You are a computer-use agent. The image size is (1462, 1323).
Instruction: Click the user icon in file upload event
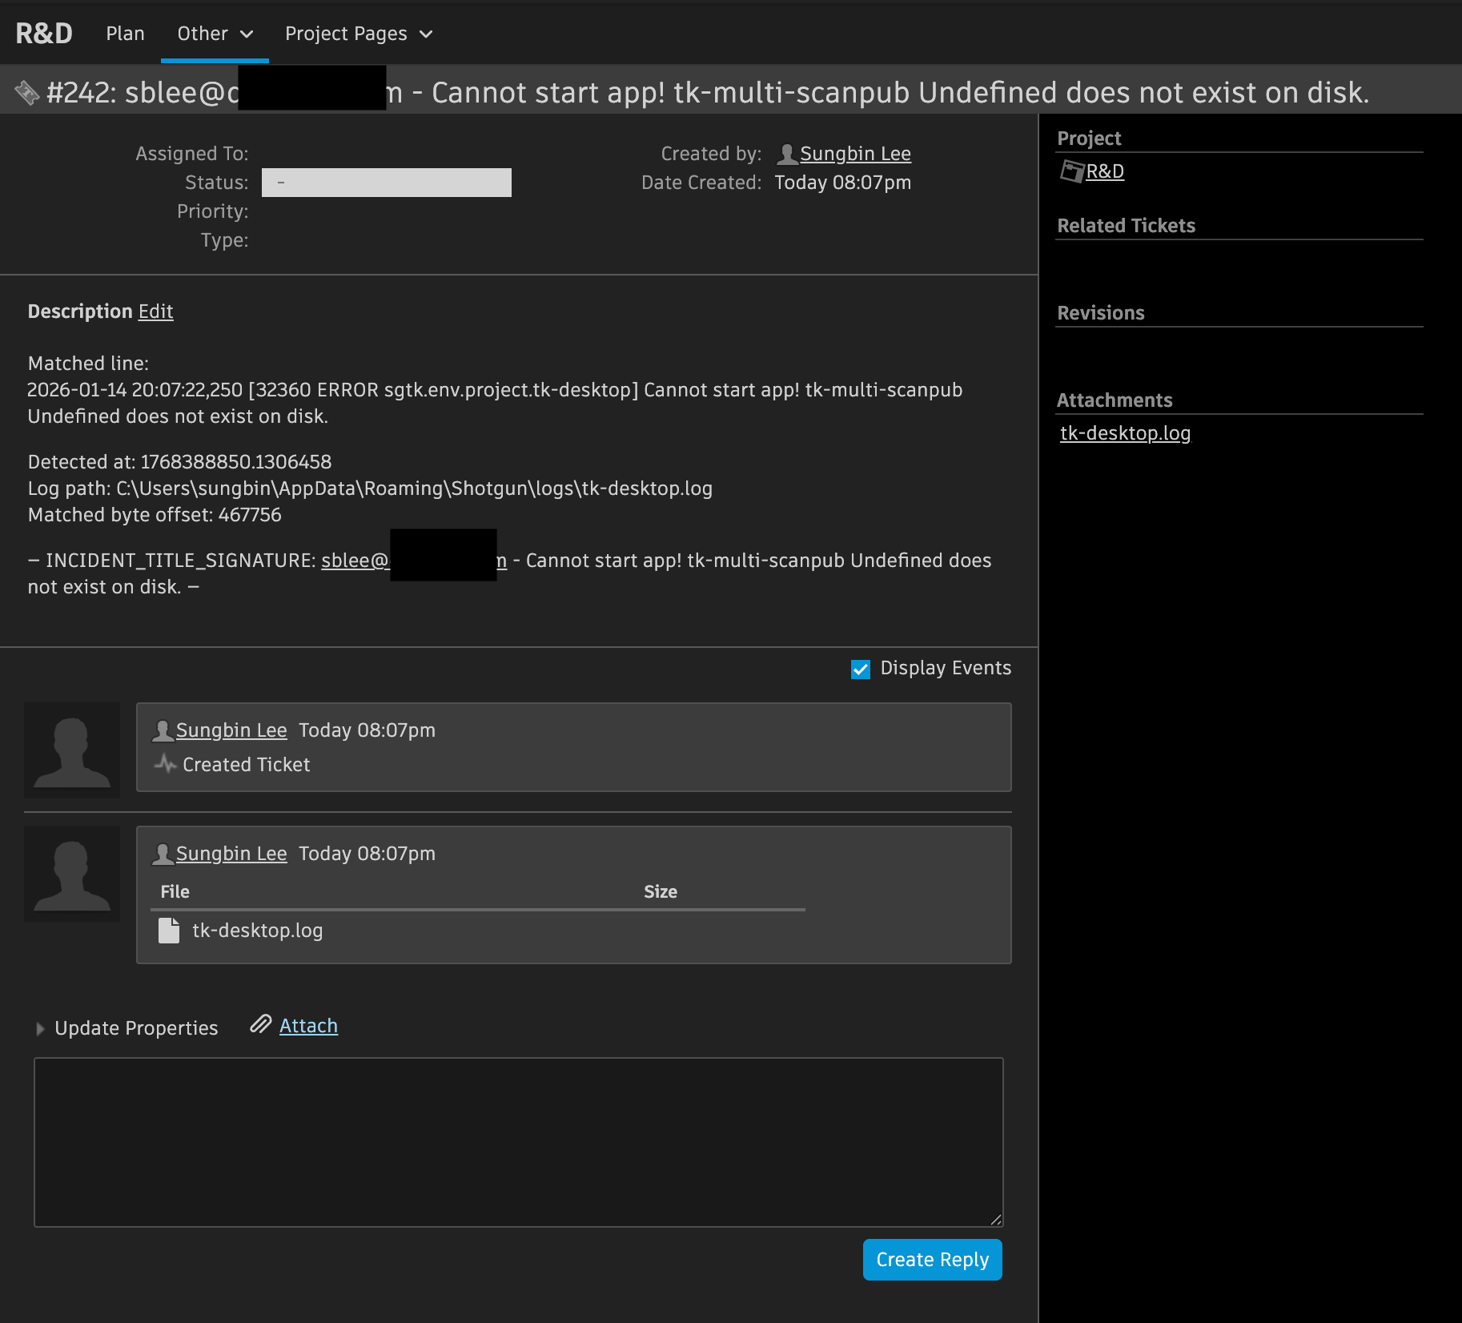coord(163,854)
